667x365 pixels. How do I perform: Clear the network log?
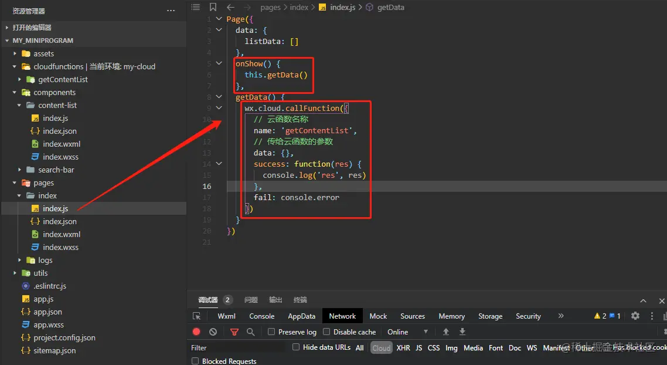[213, 332]
